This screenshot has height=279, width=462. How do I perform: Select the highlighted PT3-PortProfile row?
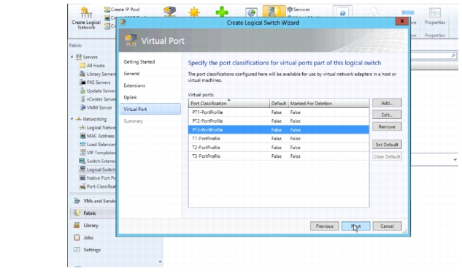click(x=279, y=130)
